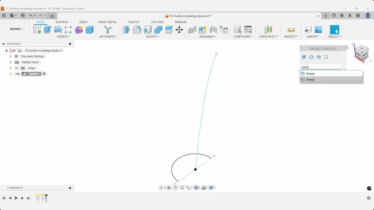
Task: Open the DESIGN workspace dropdown
Action: pos(16,29)
